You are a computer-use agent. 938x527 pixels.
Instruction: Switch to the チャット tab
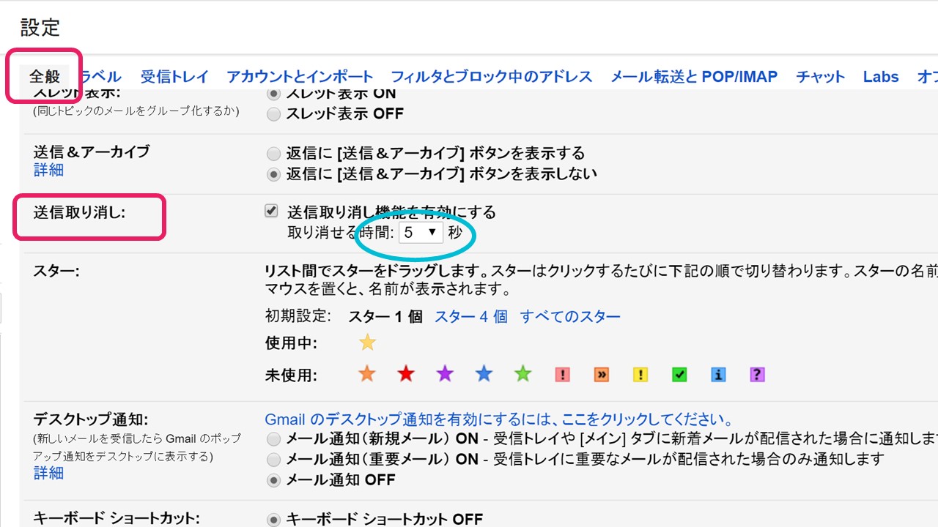pyautogui.click(x=821, y=76)
